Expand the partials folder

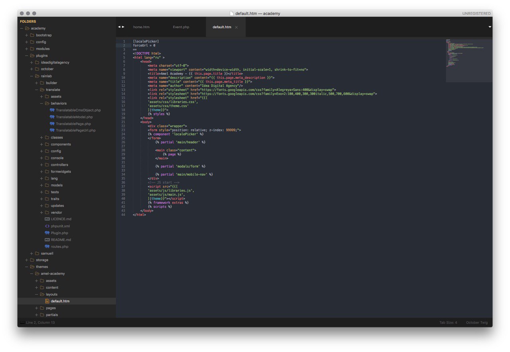point(37,315)
